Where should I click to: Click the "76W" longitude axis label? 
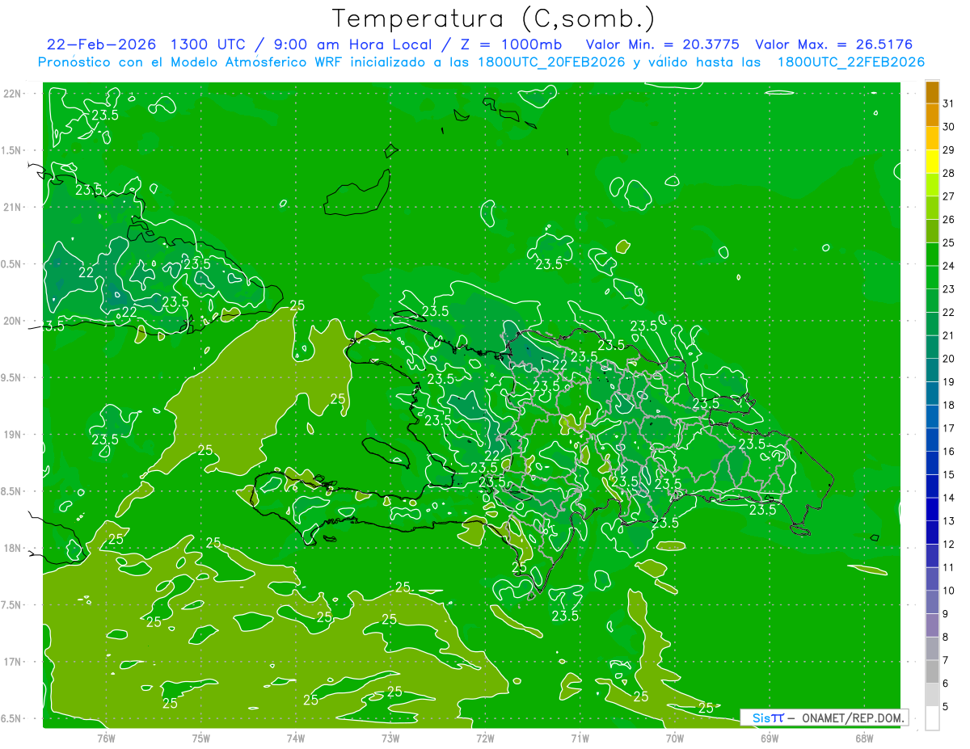tap(106, 738)
